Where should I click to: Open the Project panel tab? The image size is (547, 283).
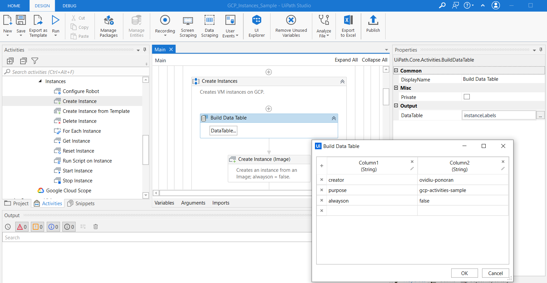(x=17, y=203)
